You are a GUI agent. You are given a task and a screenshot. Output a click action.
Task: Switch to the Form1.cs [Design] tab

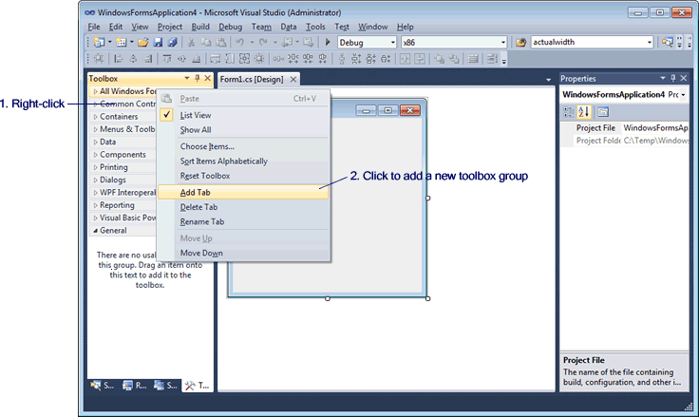click(252, 79)
